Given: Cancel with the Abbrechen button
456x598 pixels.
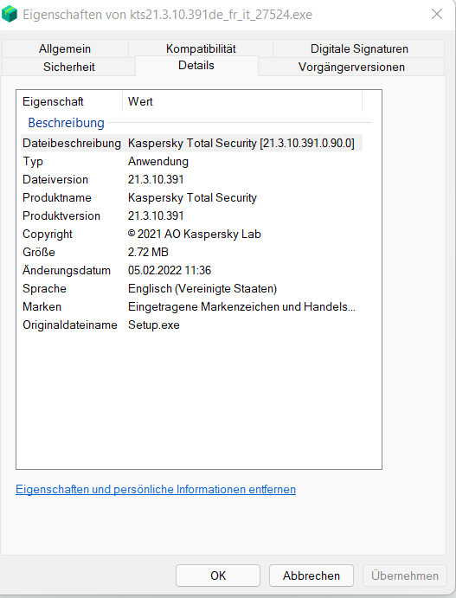Looking at the screenshot, I should pos(311,575).
